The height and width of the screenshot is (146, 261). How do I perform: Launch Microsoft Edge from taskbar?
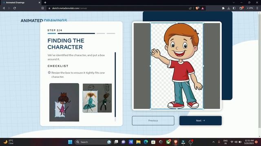click(x=146, y=142)
